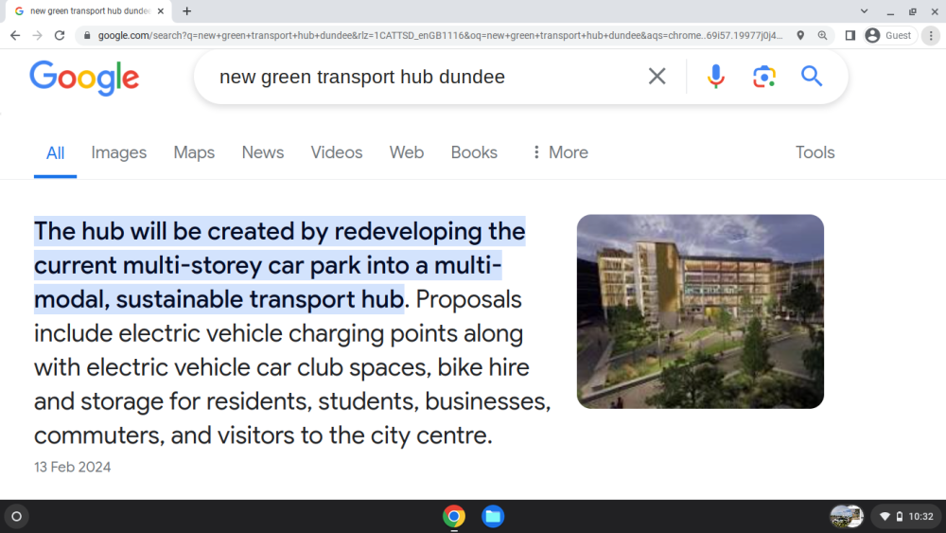
Task: Open Google Lens image search
Action: (763, 77)
